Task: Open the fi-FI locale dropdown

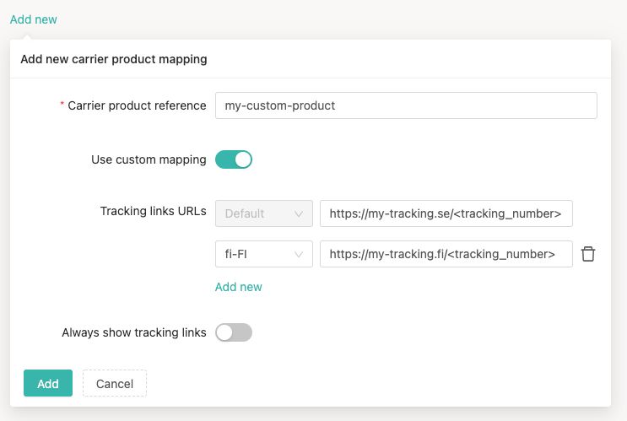Action: point(264,254)
